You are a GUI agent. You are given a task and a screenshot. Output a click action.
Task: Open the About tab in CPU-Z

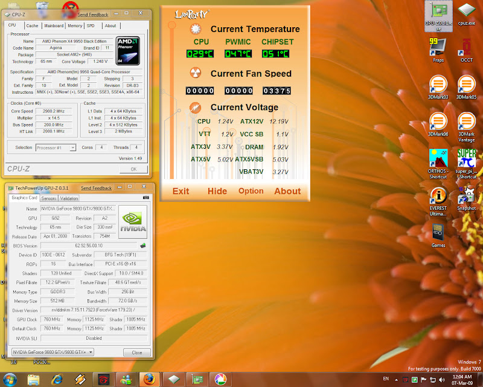pos(110,25)
